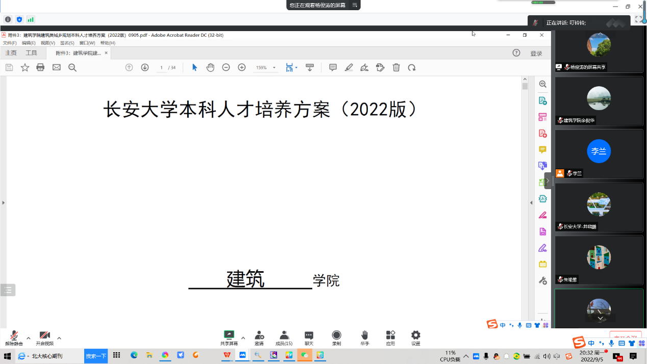Raise hand in the meeting
Image resolution: width=647 pixels, height=364 pixels.
[364, 337]
